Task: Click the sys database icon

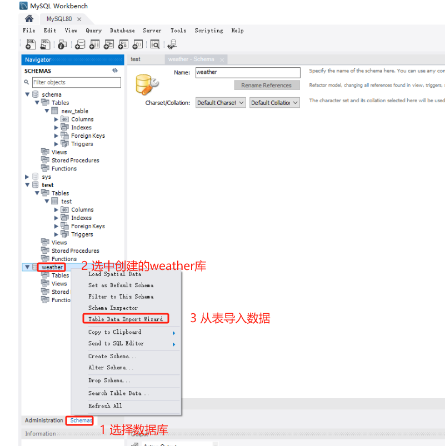Action: tap(36, 177)
